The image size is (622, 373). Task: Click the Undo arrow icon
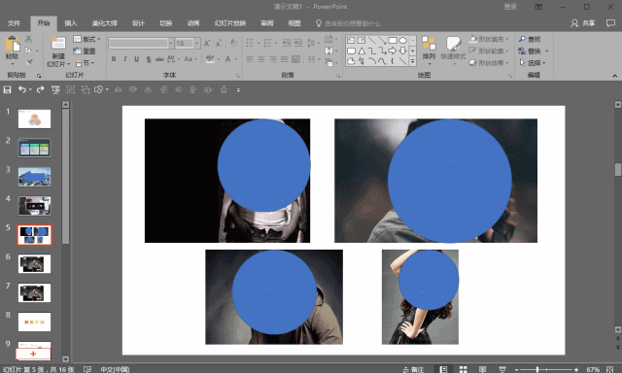(x=22, y=90)
